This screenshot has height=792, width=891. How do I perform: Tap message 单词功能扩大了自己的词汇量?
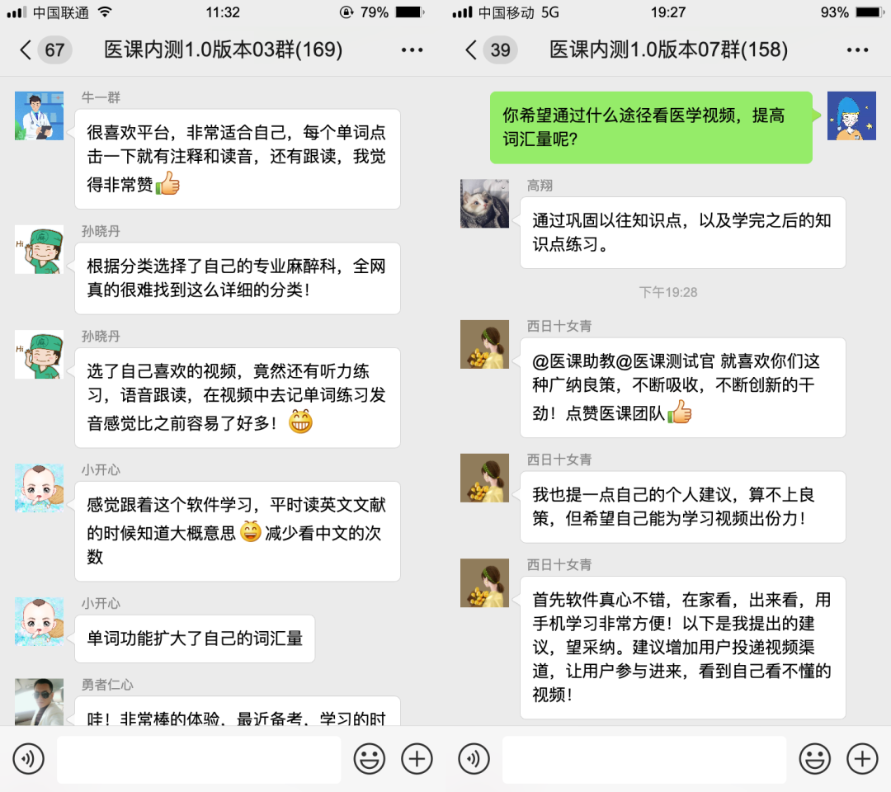(x=195, y=639)
